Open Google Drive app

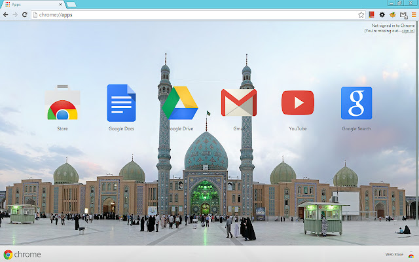point(180,103)
